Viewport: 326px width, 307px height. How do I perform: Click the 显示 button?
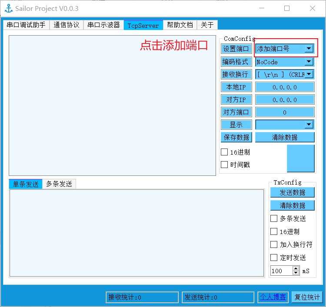[236, 125]
